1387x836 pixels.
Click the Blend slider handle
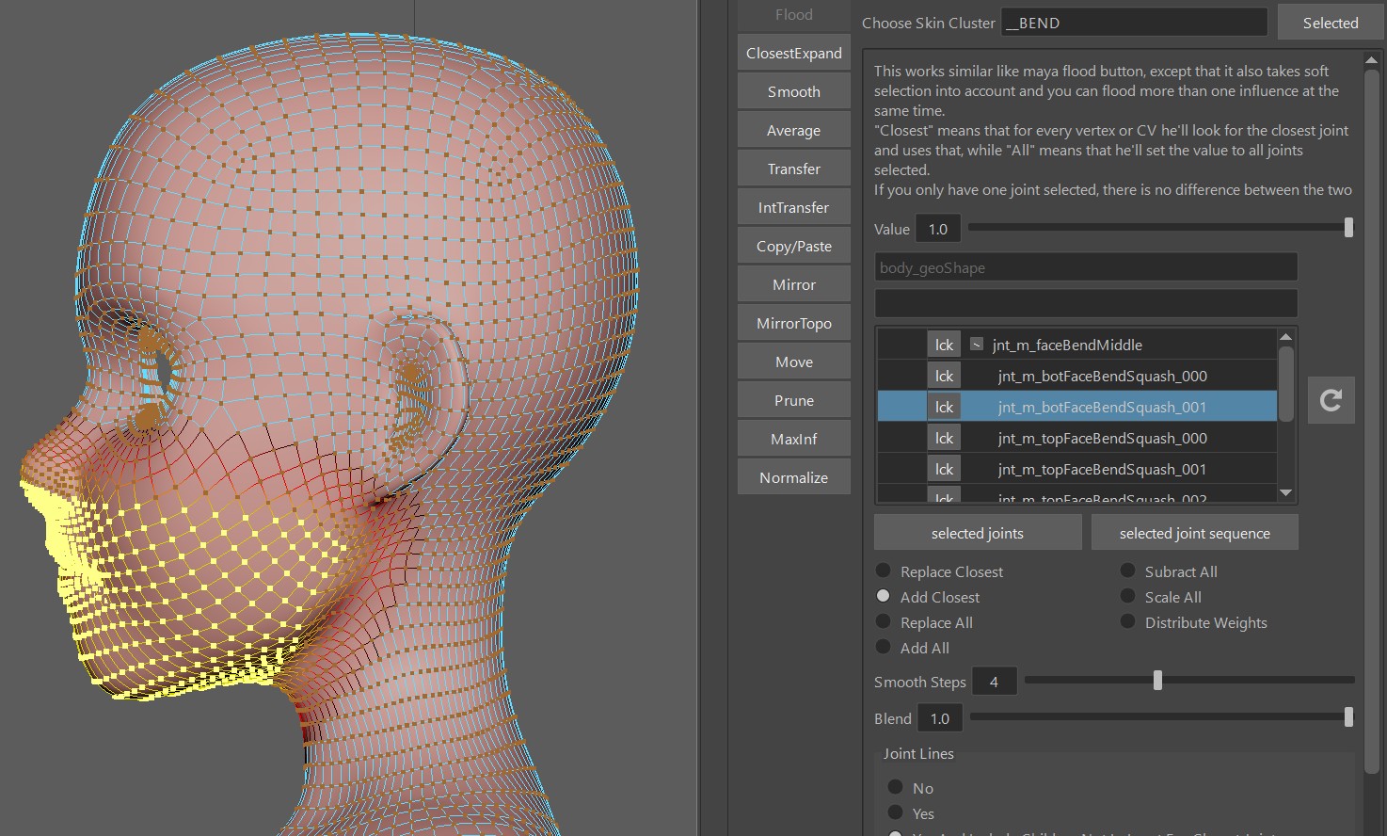(1348, 717)
